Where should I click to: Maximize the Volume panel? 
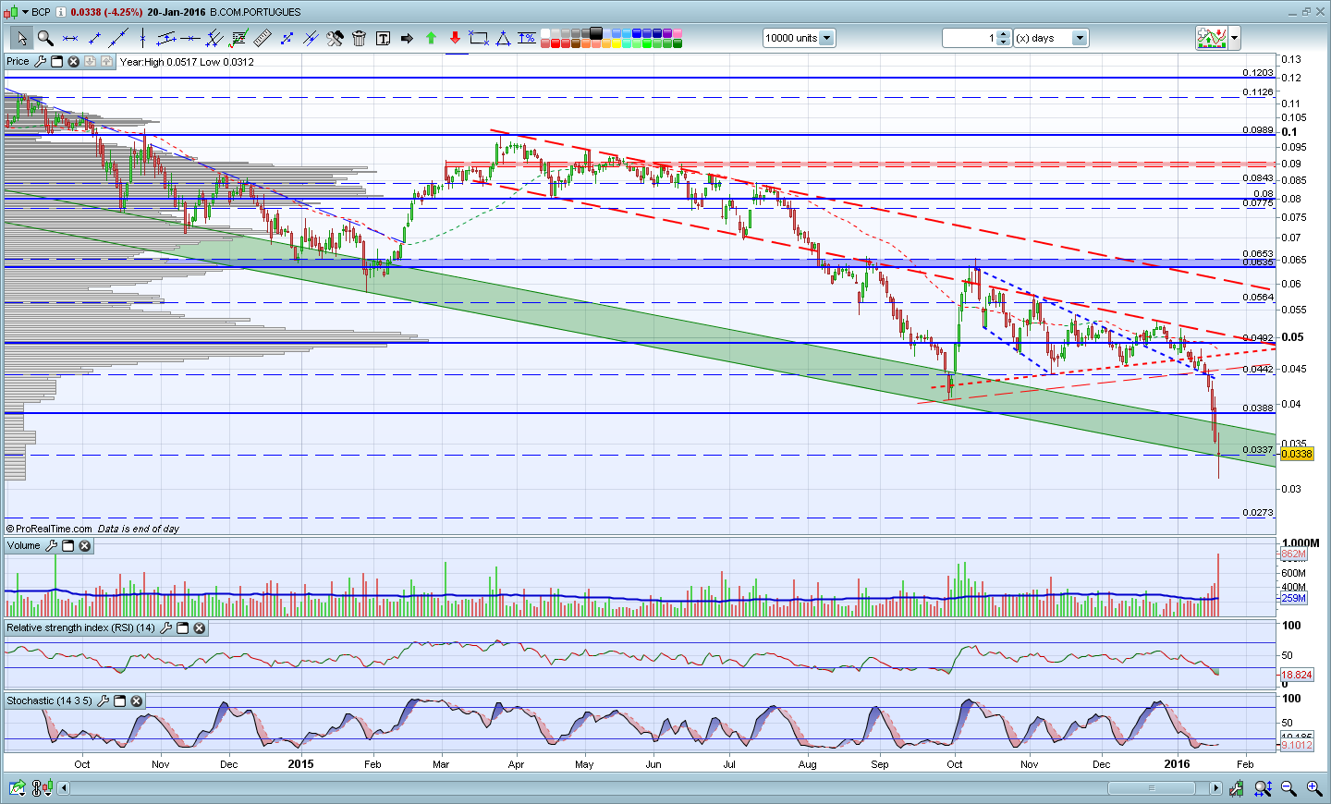(67, 546)
